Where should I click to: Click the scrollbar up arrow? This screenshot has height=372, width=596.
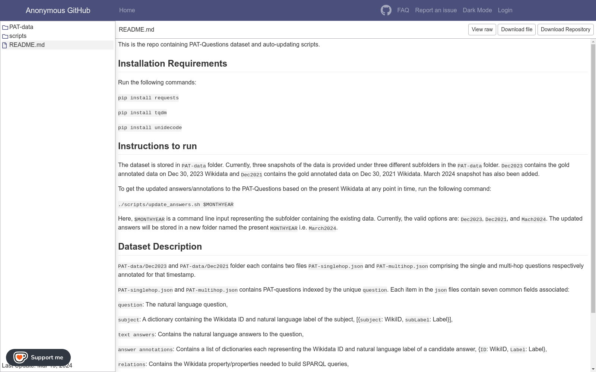[x=593, y=41]
